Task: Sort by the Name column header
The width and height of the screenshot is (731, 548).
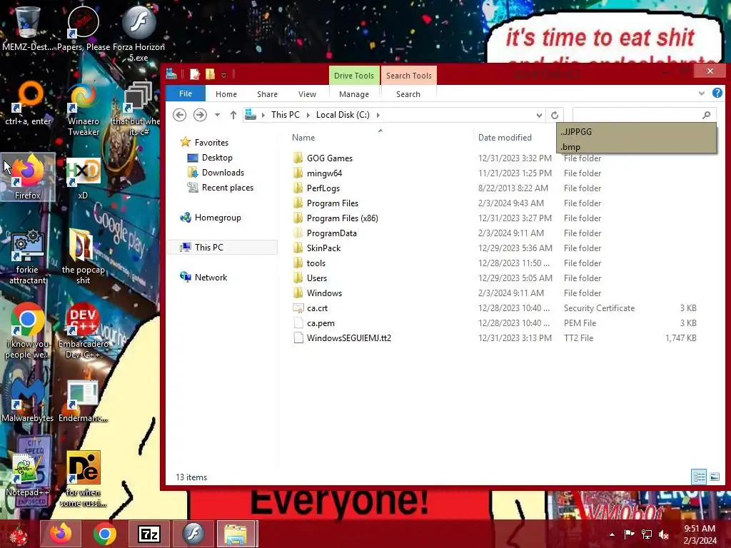Action: tap(303, 138)
